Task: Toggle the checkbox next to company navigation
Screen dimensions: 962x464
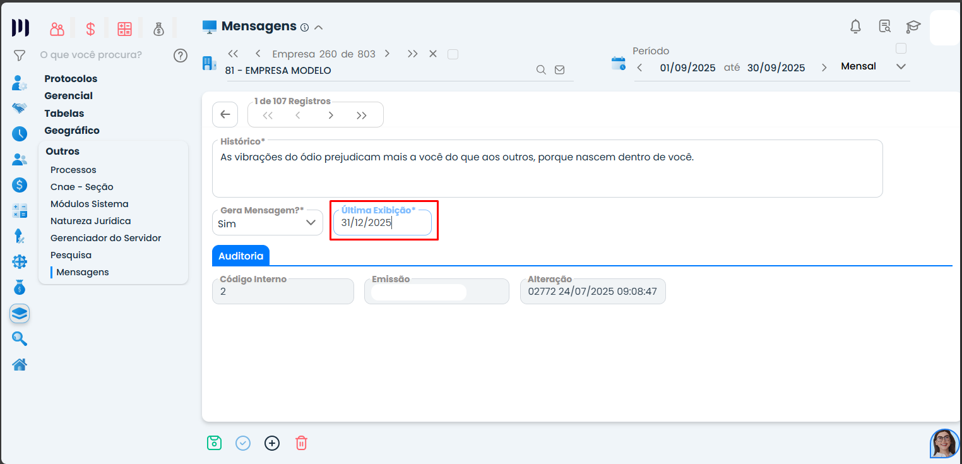Action: [453, 54]
